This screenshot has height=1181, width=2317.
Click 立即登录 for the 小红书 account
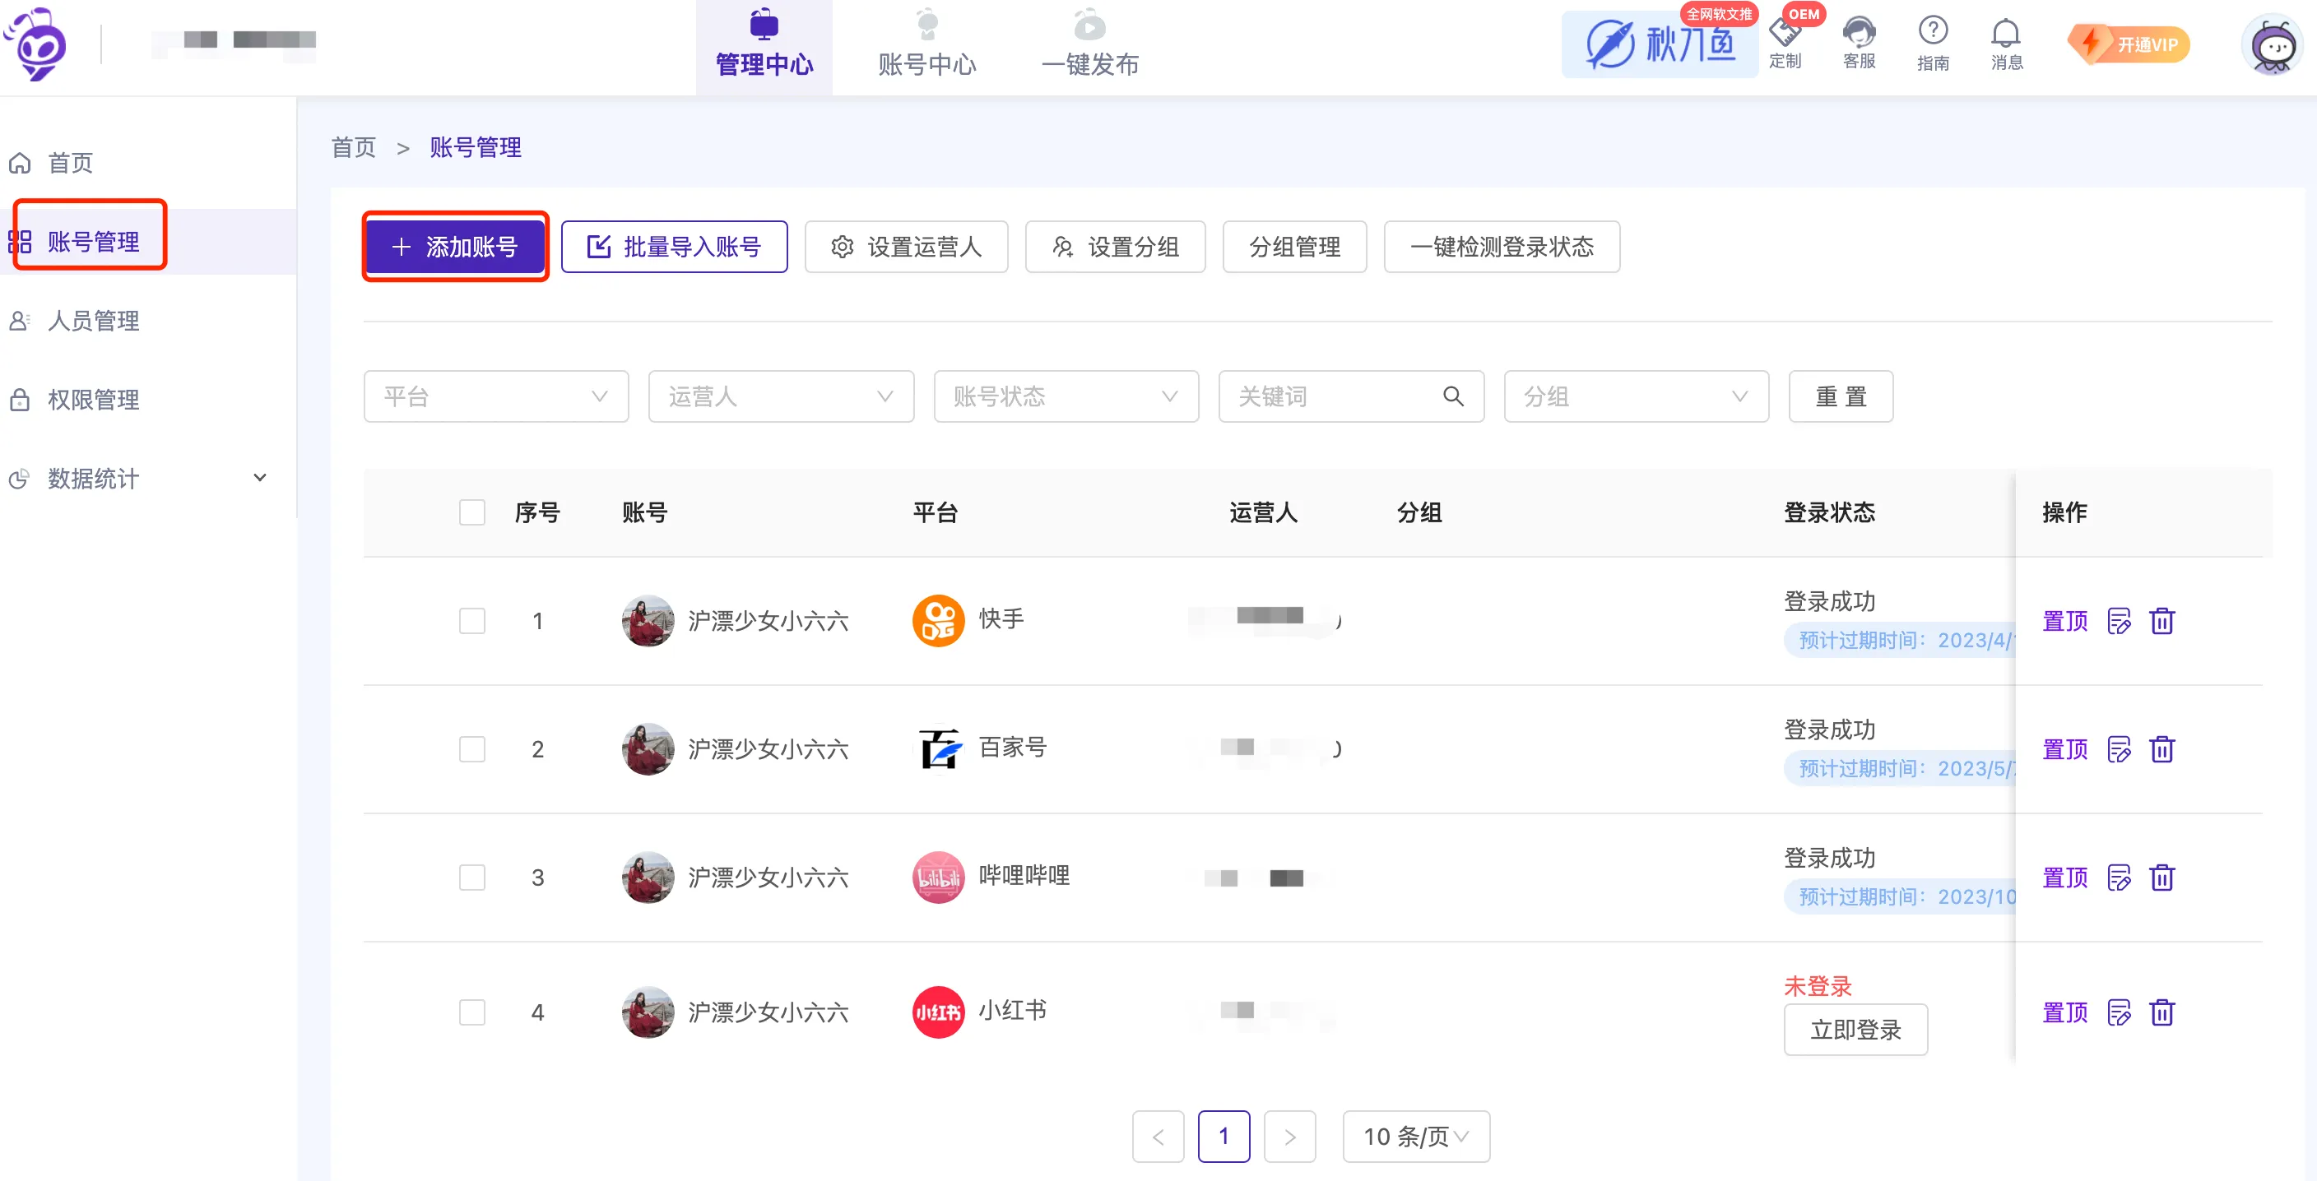1855,1030
